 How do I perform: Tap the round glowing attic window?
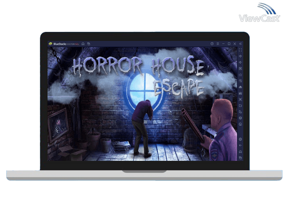(144, 90)
